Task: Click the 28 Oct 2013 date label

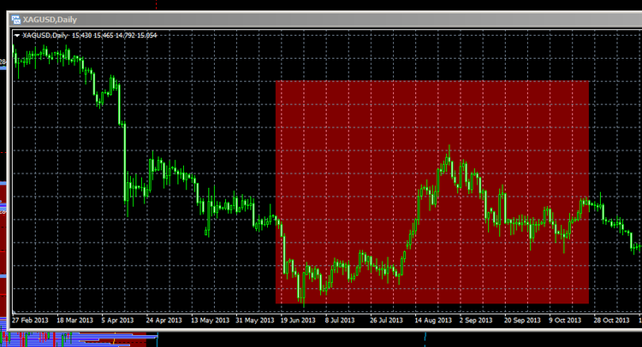Action: click(611, 320)
